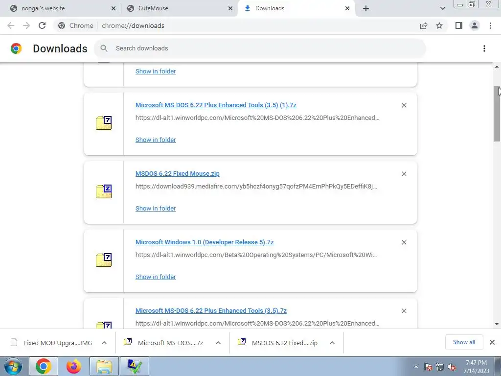Click the mediafire.com source URL text
Image resolution: width=501 pixels, height=376 pixels.
(256, 187)
